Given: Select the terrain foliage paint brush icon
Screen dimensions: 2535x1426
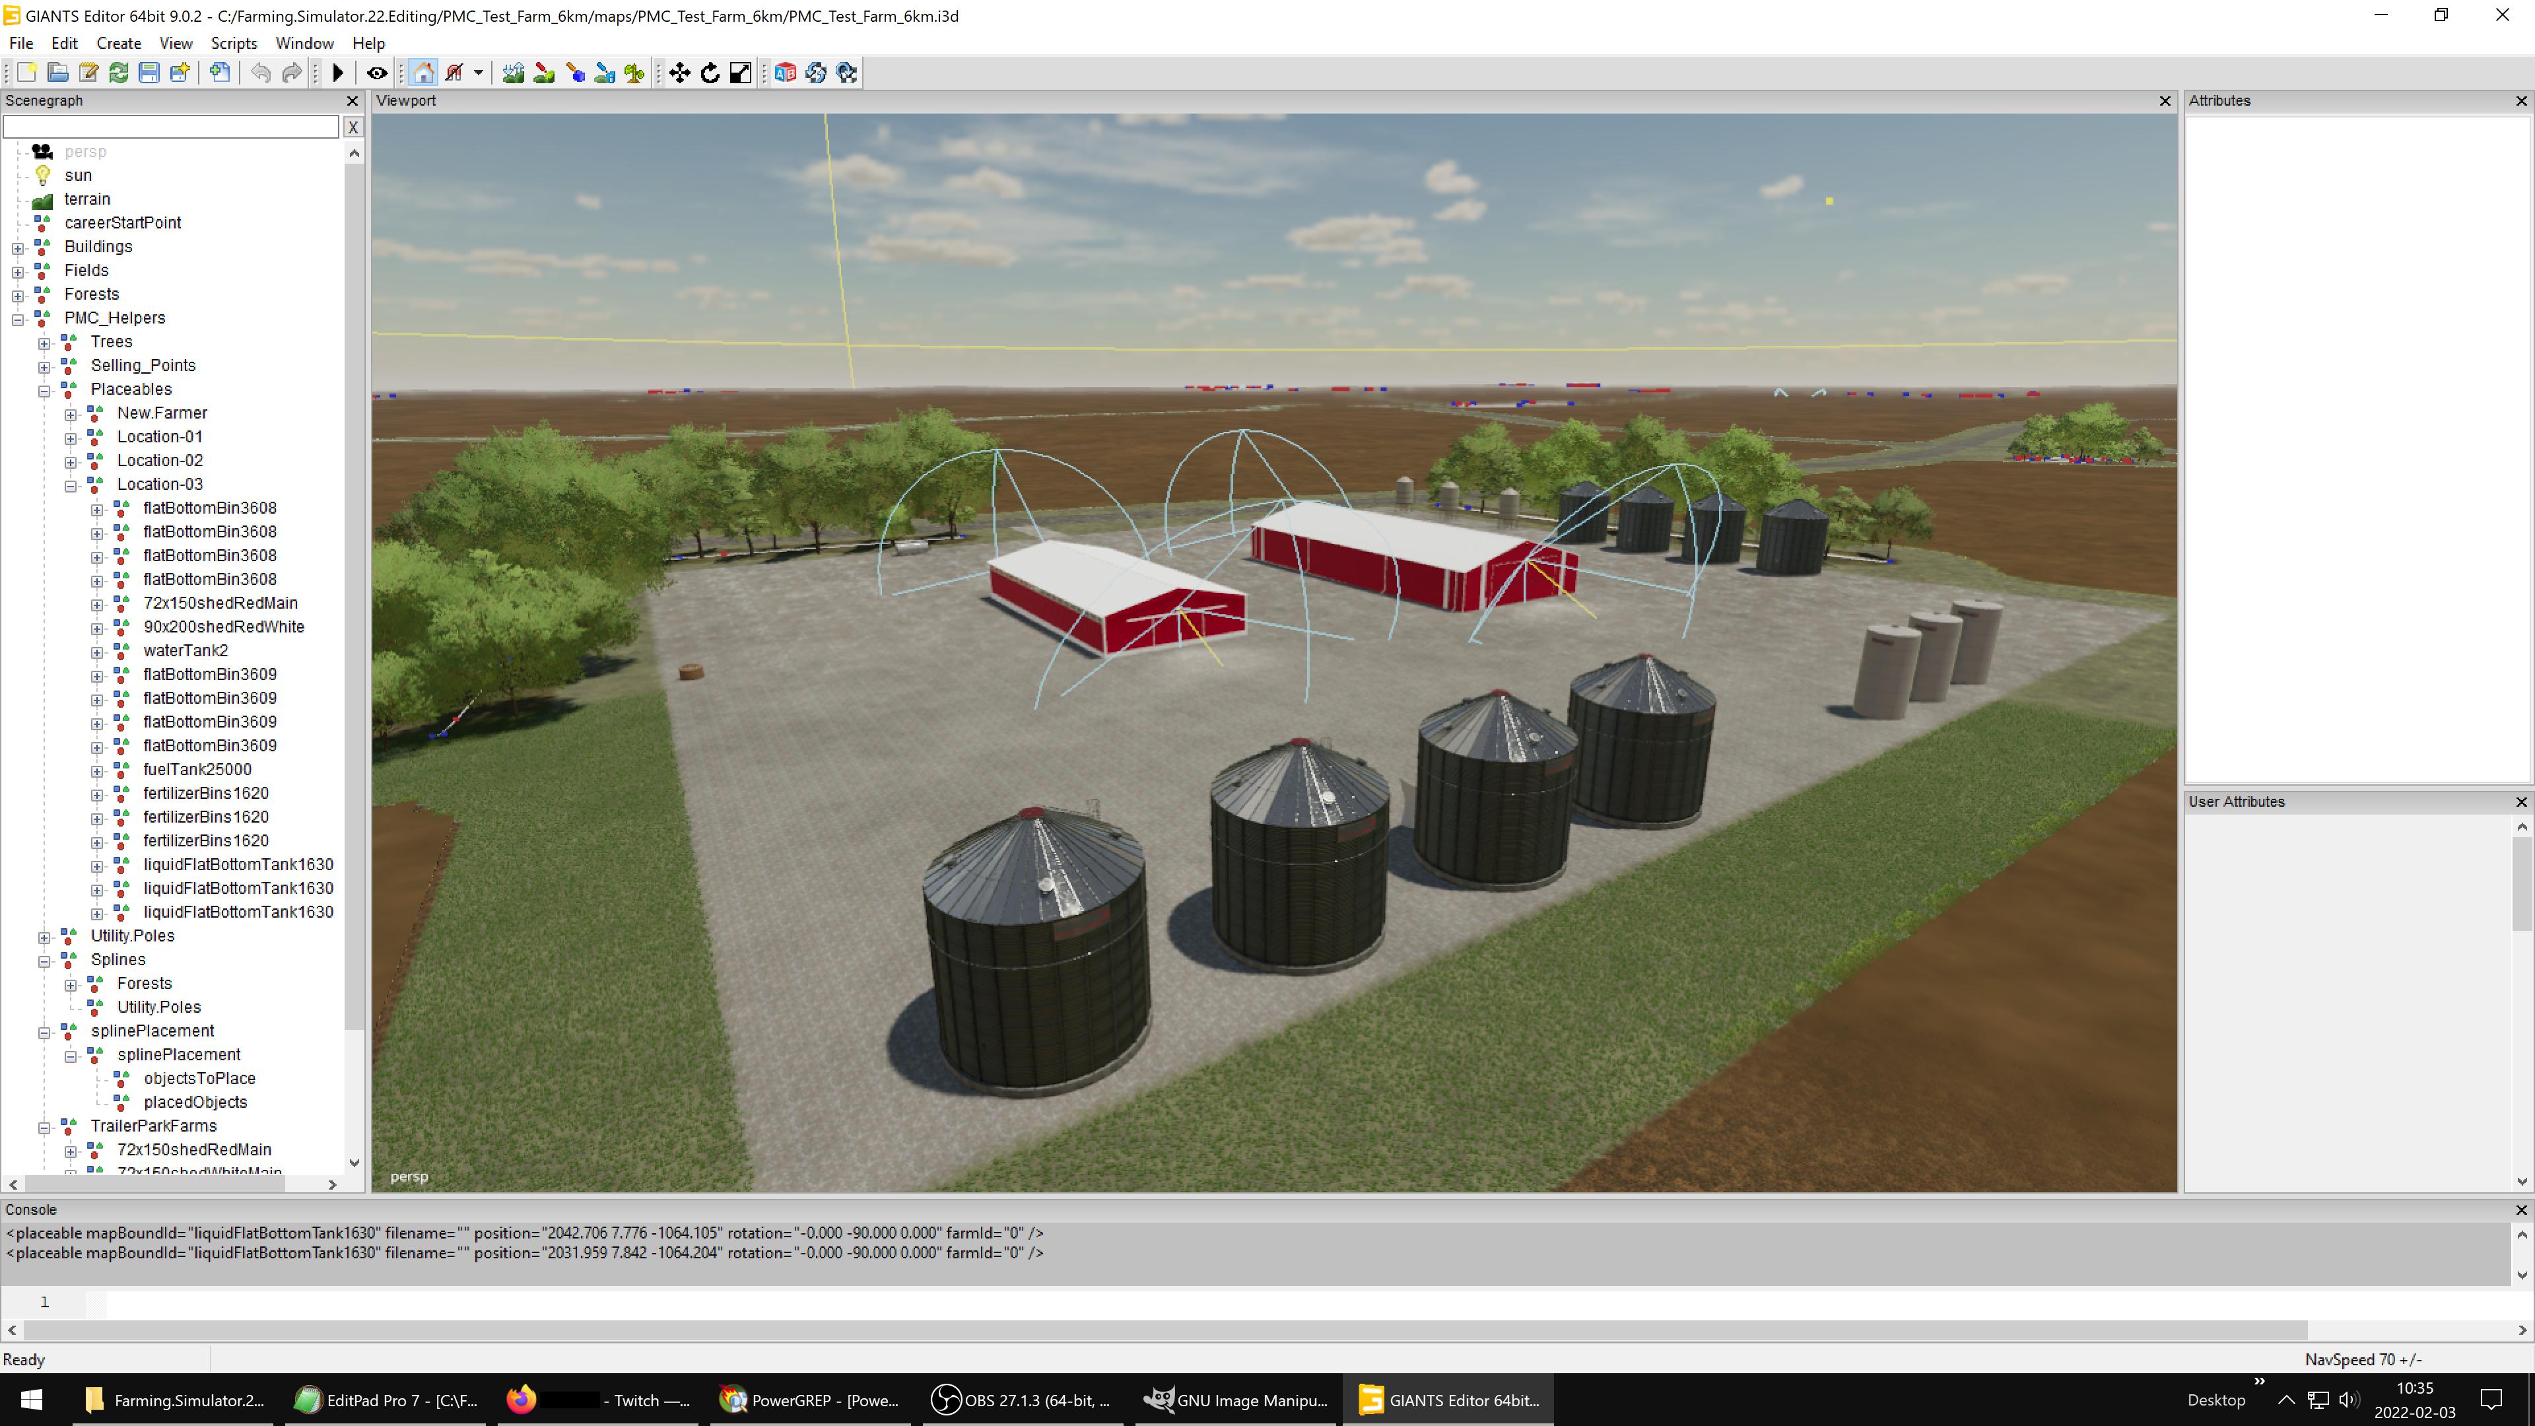Looking at the screenshot, I should [575, 73].
